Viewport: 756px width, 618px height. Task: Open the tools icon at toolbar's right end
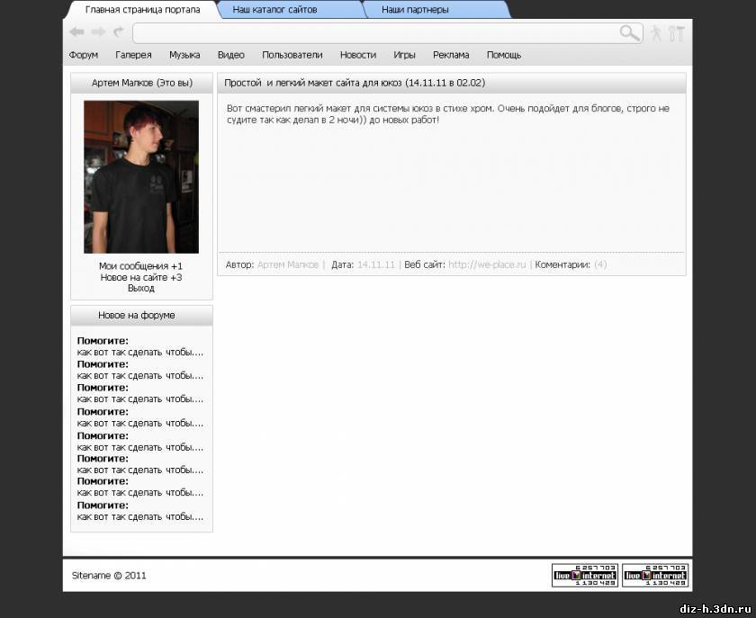click(677, 33)
